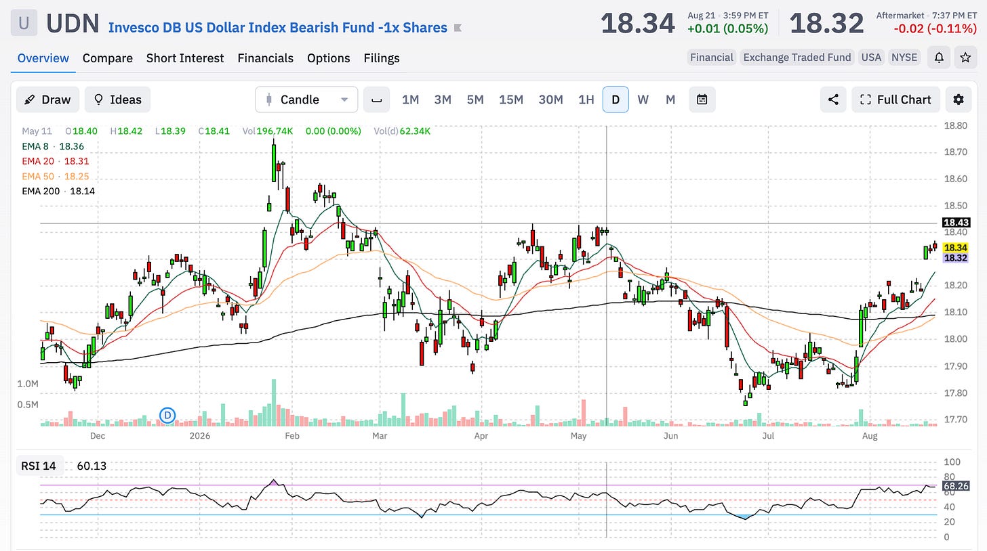This screenshot has width=987, height=551.
Task: Click the 2026 label on time axis
Action: 200,436
